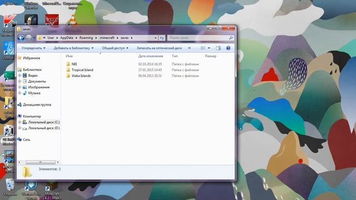
Task: Open the address bar history dropdown
Action: (156, 38)
